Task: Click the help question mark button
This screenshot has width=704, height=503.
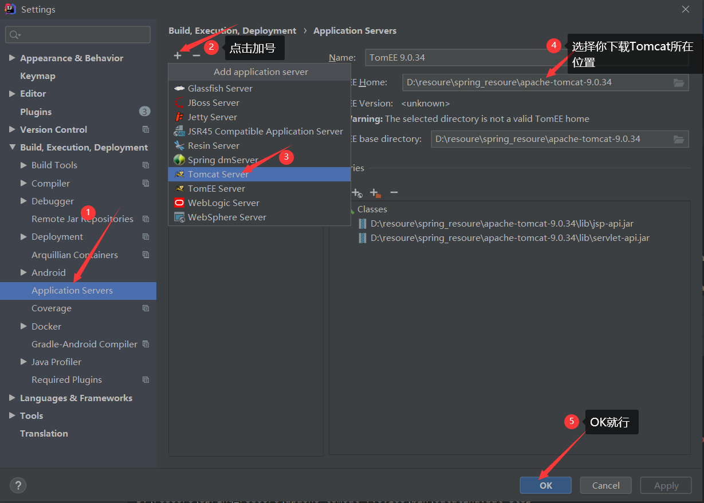Action: click(18, 485)
